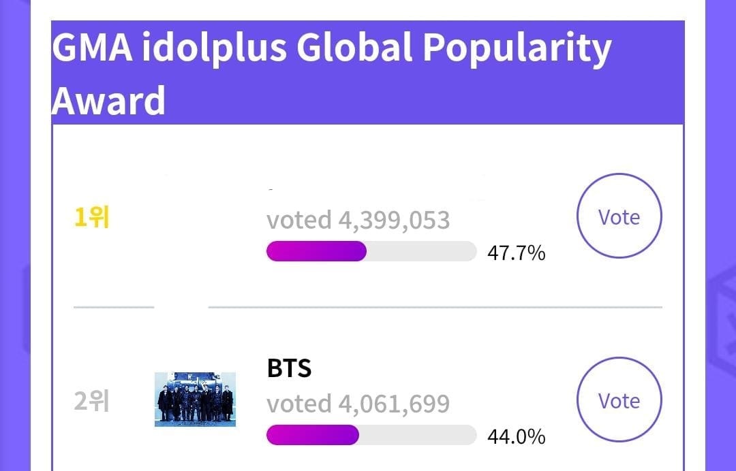
Task: Click the voted 4,399,053 count text
Action: click(359, 219)
